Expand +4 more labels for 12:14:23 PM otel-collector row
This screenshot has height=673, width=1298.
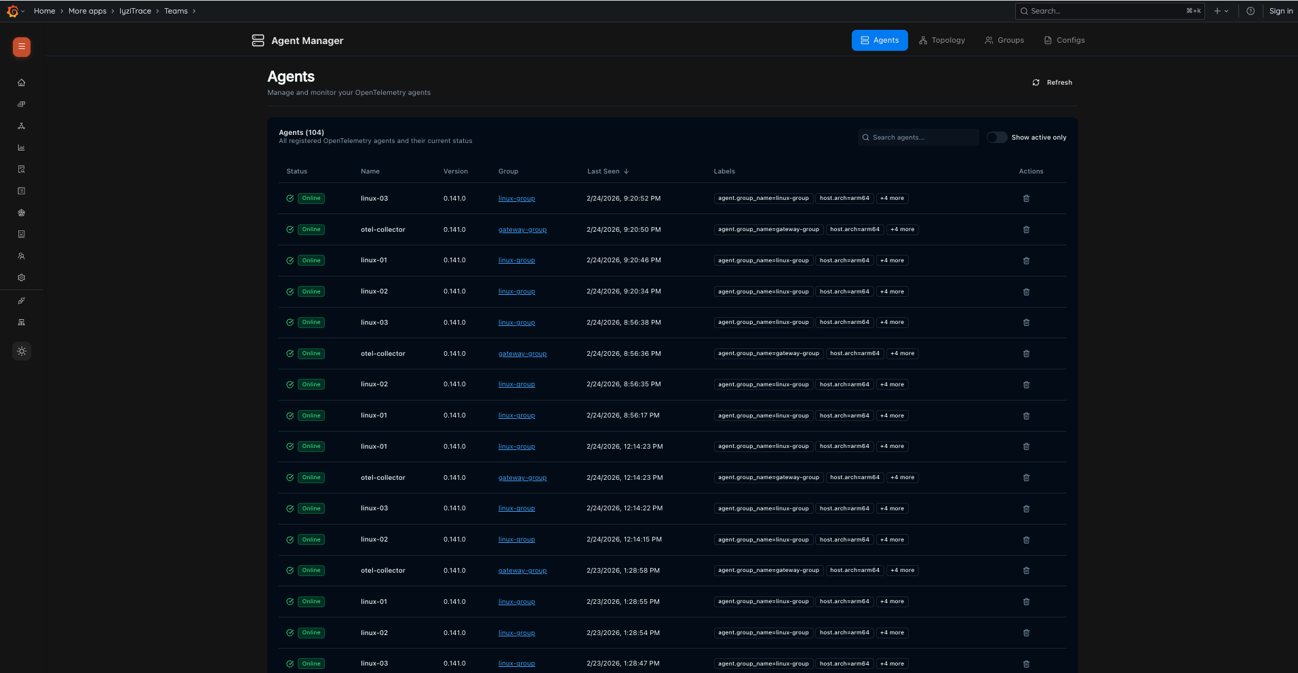coord(903,478)
